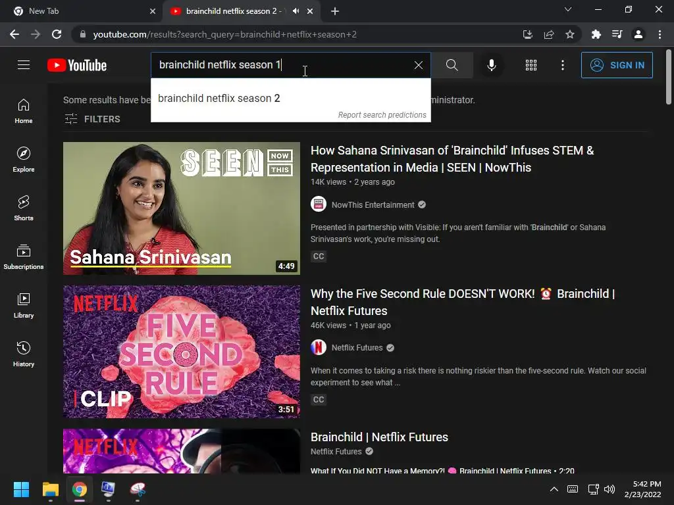Open the Sahana Srinivasan video thumbnail

point(182,208)
